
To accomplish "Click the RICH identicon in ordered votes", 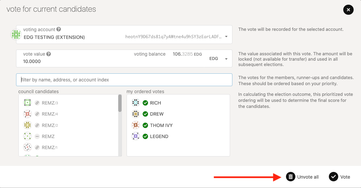I will coord(136,103).
